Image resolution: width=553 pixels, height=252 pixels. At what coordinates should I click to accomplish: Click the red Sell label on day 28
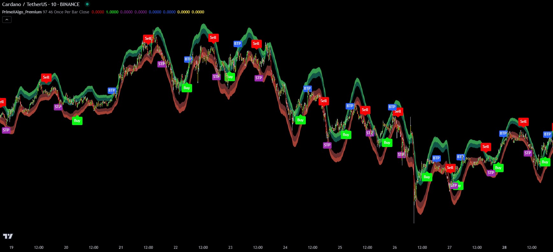[x=523, y=122]
